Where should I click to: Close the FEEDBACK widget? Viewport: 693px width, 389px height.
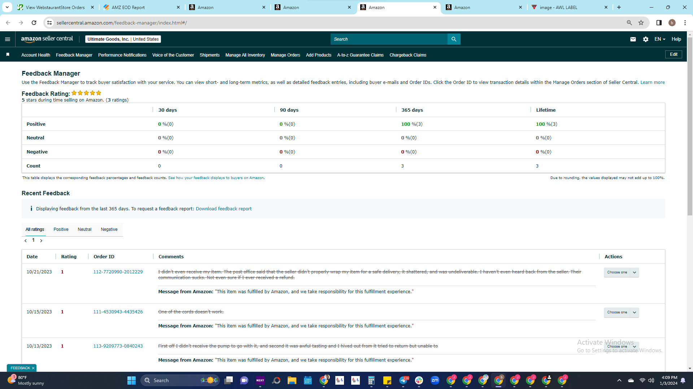[33, 368]
